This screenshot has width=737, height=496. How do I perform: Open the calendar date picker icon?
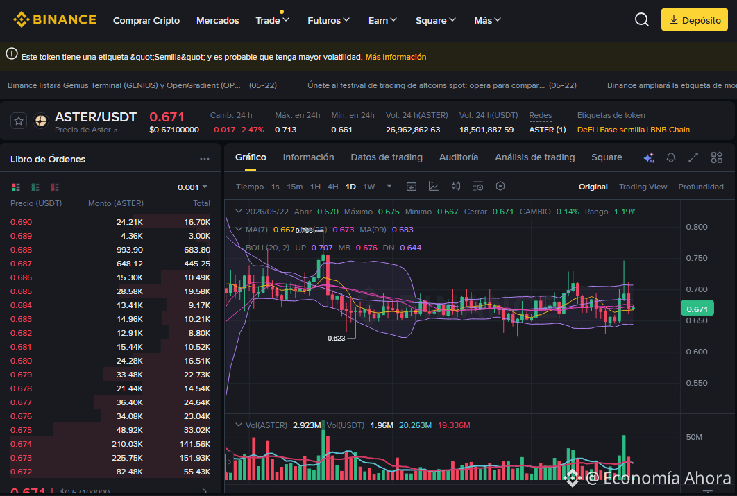(412, 187)
